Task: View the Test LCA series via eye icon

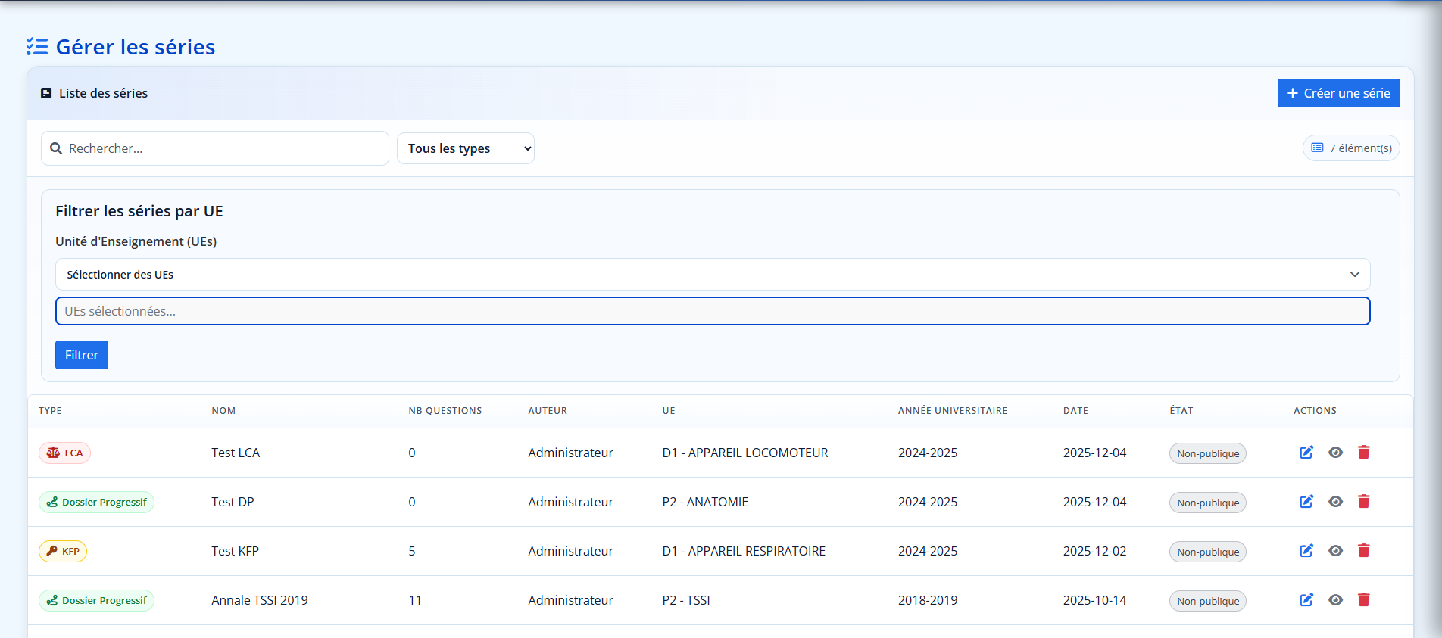Action: click(1335, 453)
